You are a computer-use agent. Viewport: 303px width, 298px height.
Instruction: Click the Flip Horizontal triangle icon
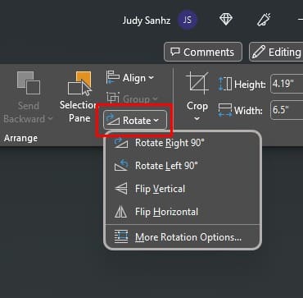point(120,212)
